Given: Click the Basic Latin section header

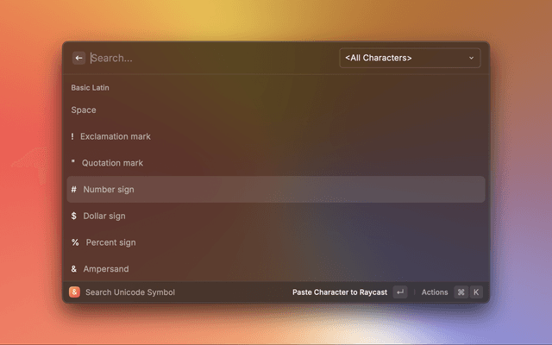Looking at the screenshot, I should click(90, 88).
